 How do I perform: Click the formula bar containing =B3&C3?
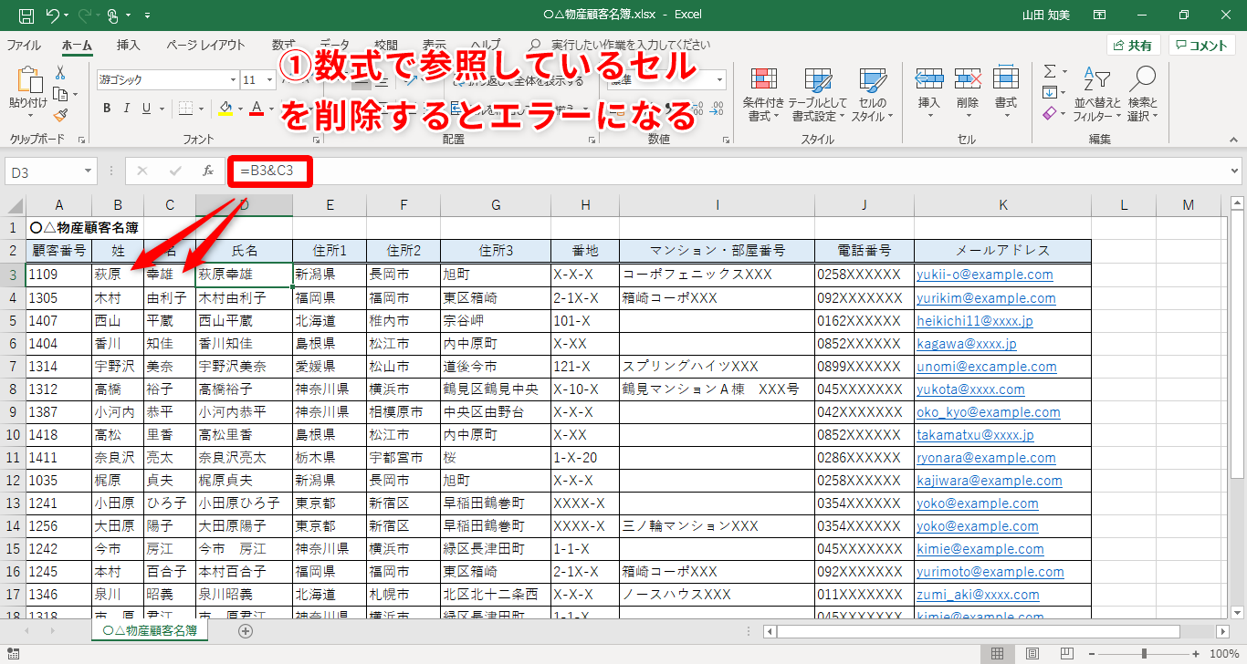(733, 171)
